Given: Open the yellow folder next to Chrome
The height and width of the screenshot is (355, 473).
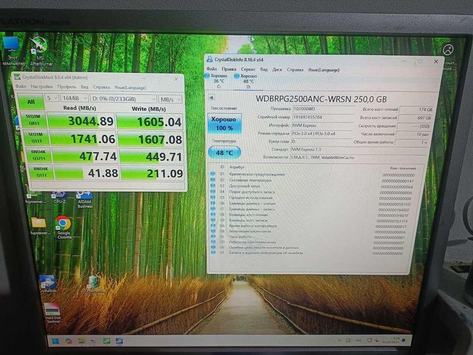Looking at the screenshot, I should click(39, 226).
